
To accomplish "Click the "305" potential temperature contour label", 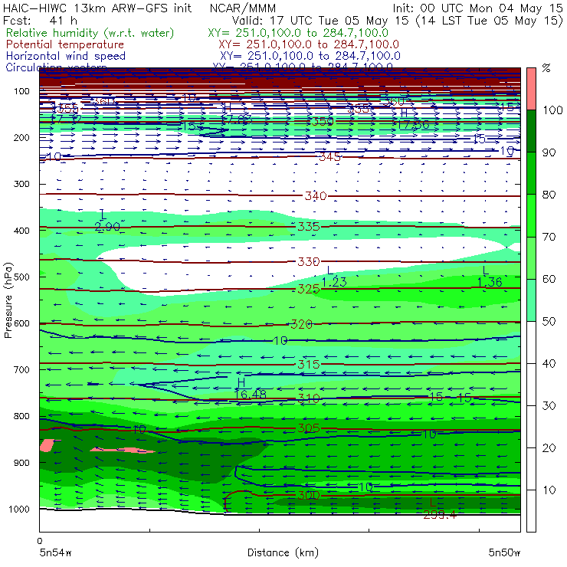I will 309,428.
